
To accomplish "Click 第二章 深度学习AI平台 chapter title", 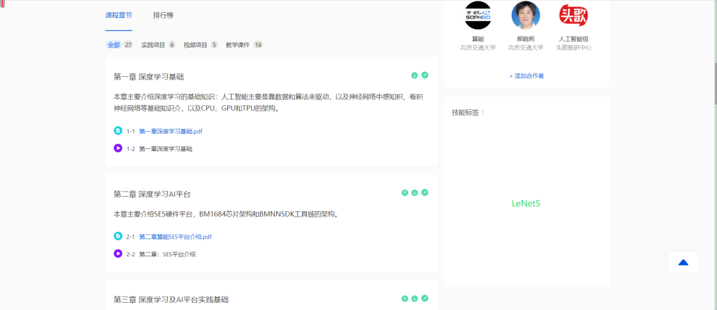I will coord(152,194).
